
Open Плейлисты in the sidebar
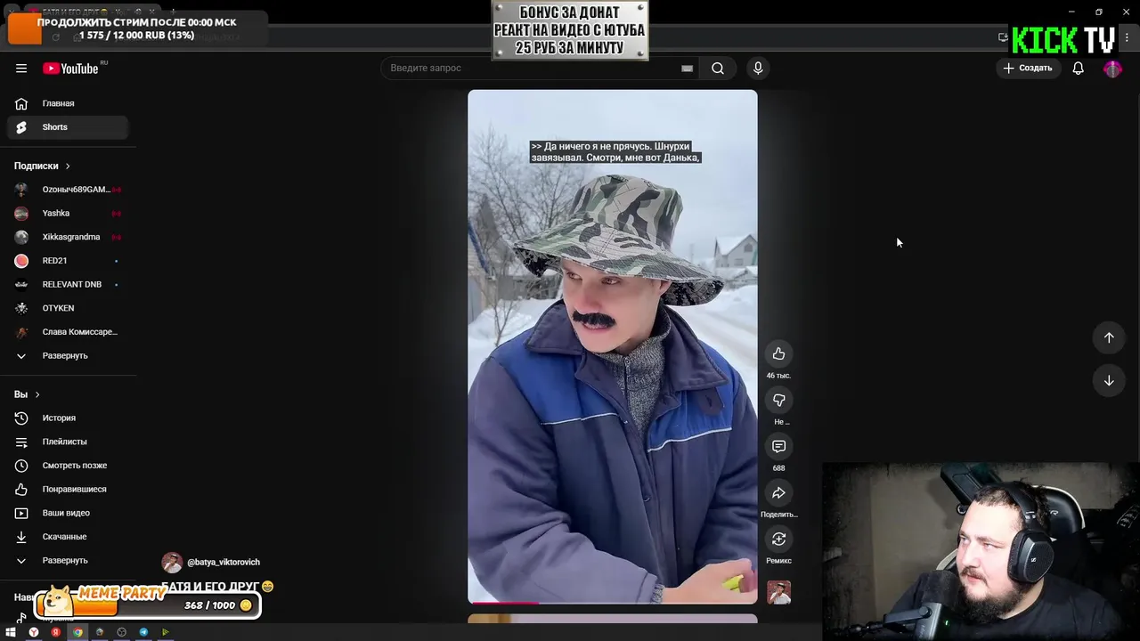[68, 442]
